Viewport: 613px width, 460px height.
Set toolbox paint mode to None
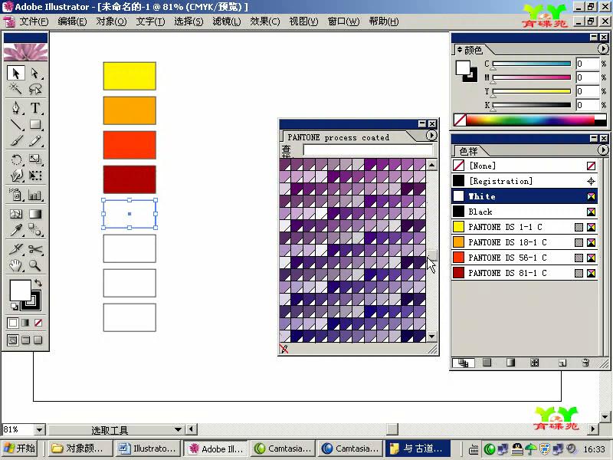(38, 323)
